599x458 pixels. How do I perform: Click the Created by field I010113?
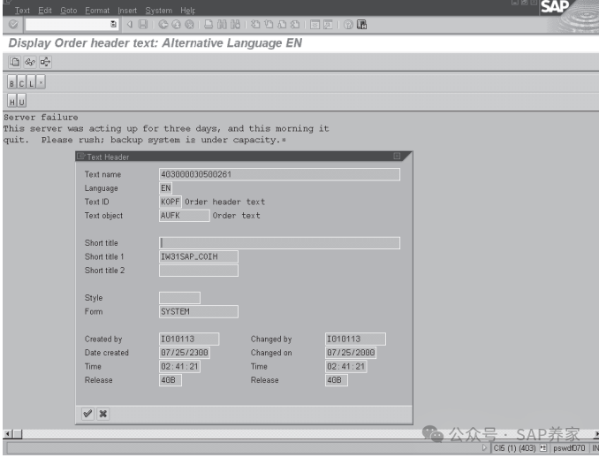[x=189, y=340]
